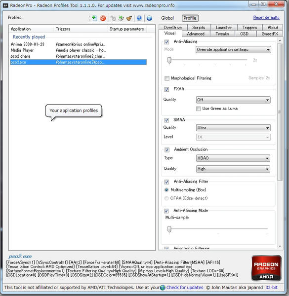Click the Reset defaults link
This screenshot has height=296, width=289.
pos(266,18)
